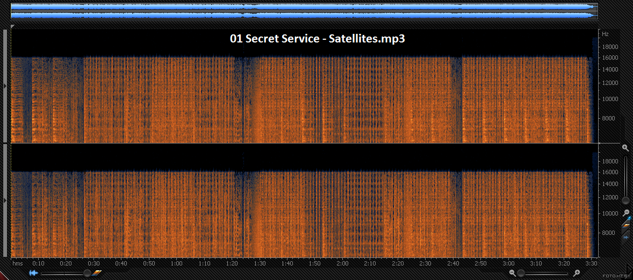Click the 1:30 mark on the timeline

point(260,263)
